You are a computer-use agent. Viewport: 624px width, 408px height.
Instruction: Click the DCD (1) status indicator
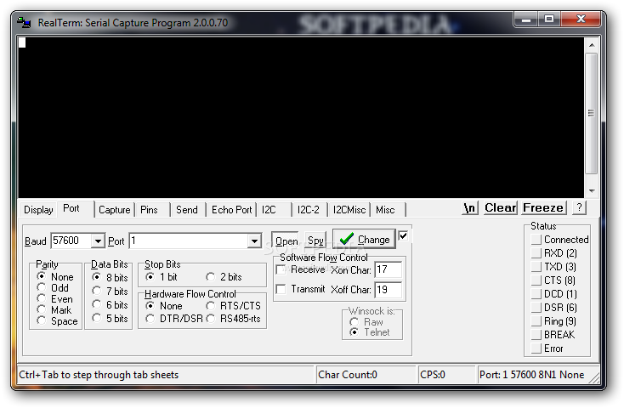pyautogui.click(x=536, y=294)
